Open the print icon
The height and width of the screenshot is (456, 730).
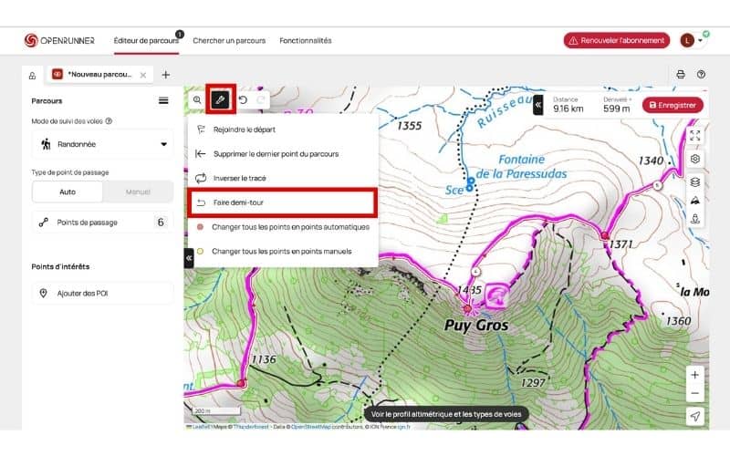681,74
